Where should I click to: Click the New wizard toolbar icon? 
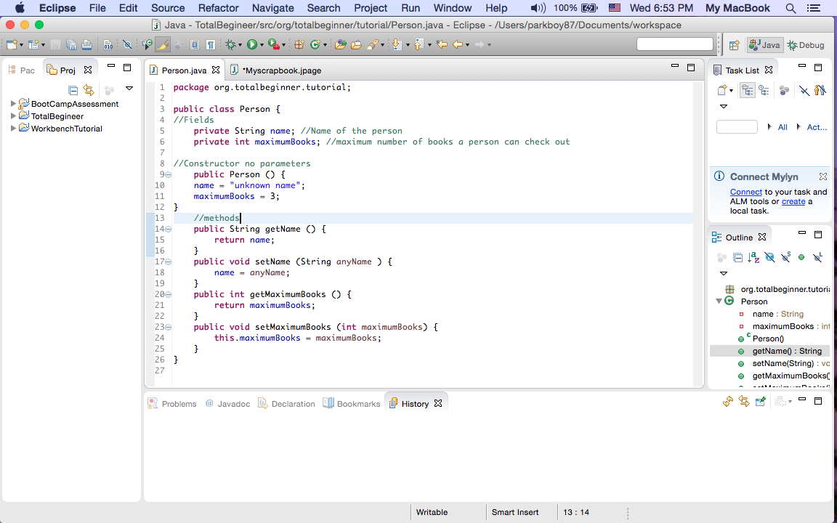pos(12,45)
